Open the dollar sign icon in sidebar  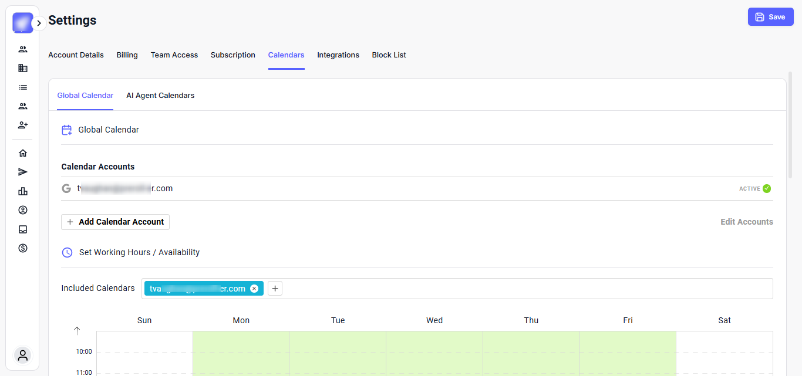(23, 248)
